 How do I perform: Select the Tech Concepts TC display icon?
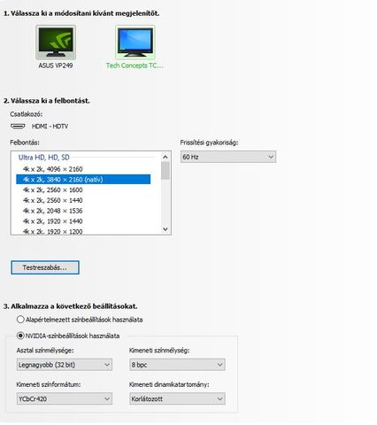(135, 42)
